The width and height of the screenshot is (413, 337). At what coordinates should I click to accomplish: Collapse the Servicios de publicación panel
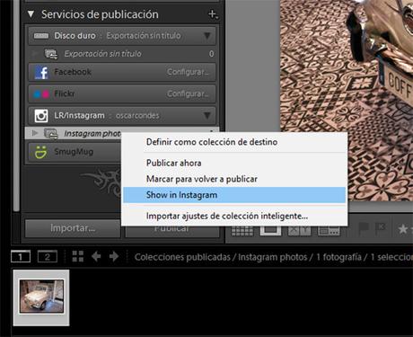point(31,14)
